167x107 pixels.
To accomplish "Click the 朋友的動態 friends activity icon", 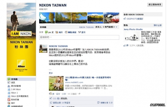I will coord(9,86).
